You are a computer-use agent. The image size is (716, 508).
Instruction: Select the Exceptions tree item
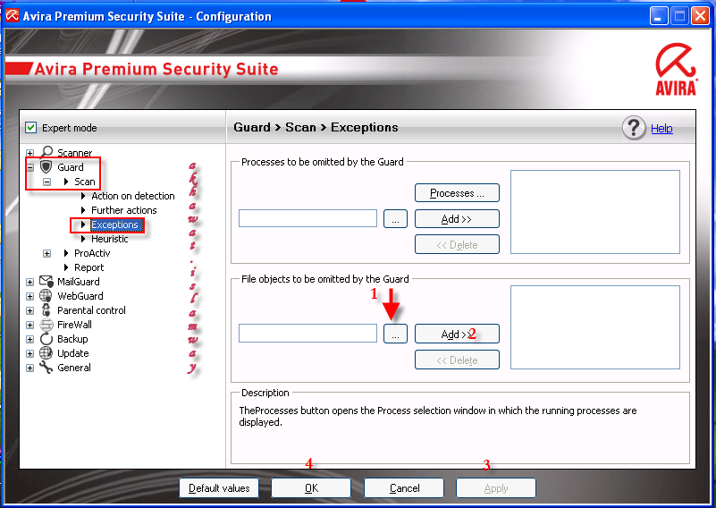tap(114, 224)
